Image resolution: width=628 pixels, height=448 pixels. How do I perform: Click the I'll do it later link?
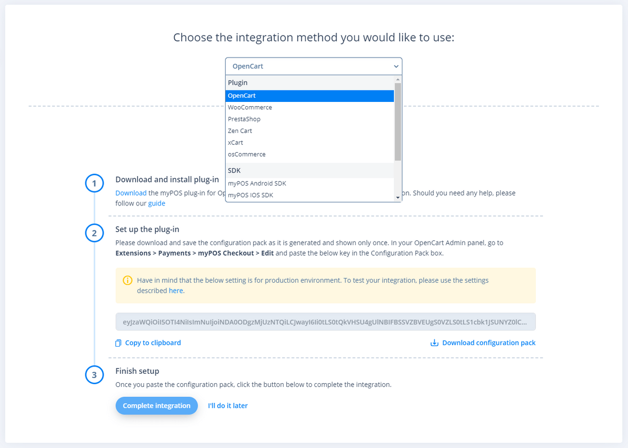228,406
